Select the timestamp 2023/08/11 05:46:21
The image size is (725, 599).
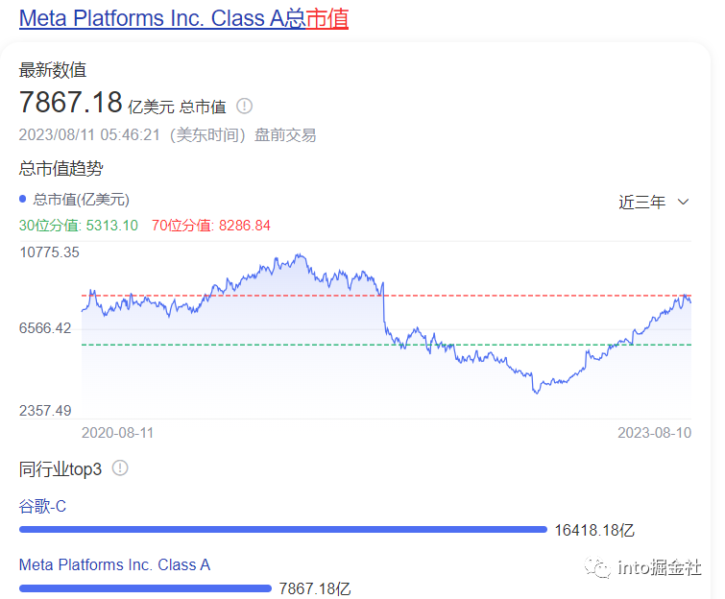click(x=89, y=135)
